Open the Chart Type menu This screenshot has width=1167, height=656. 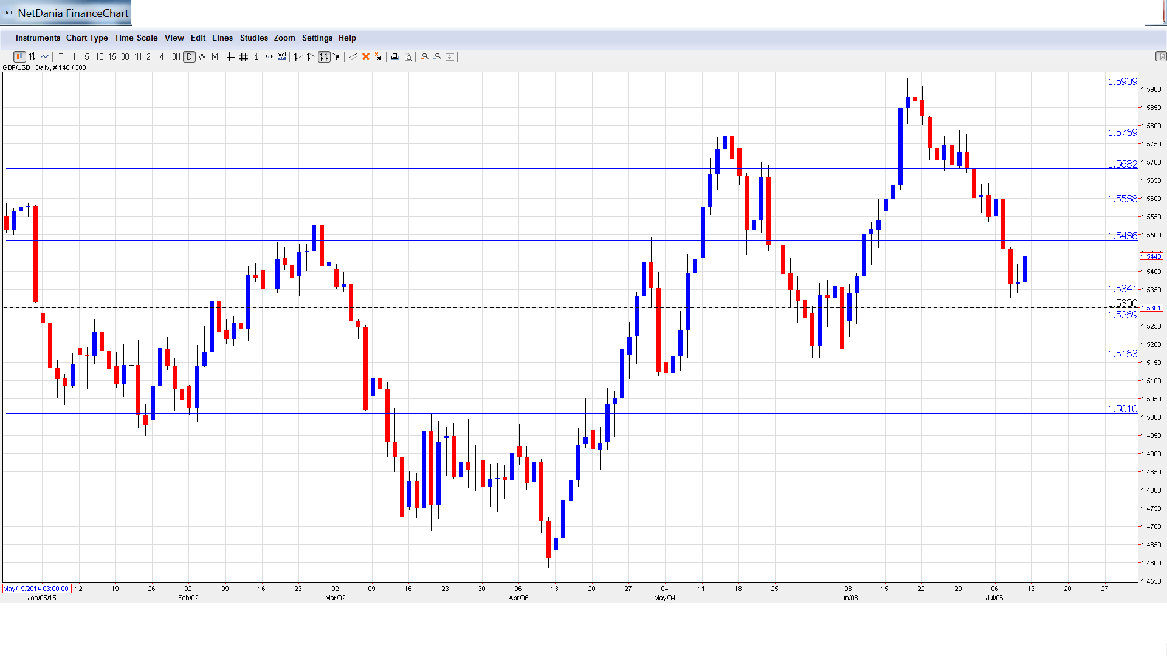[x=87, y=38]
